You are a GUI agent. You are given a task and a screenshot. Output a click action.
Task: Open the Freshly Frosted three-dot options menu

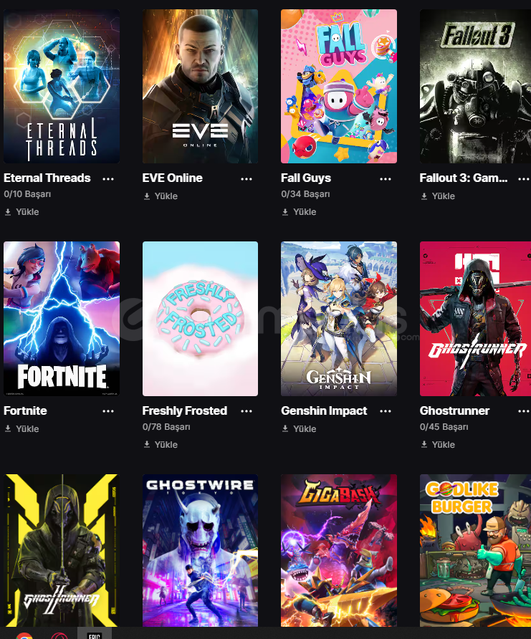tap(247, 411)
